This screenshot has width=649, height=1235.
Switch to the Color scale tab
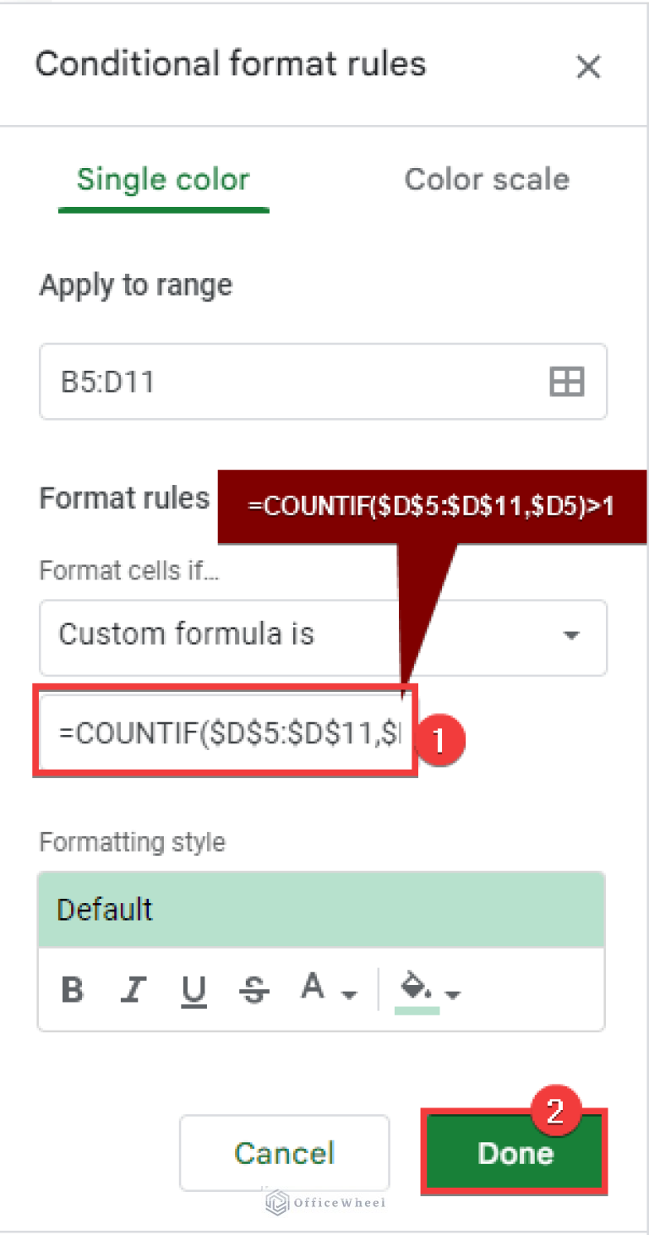pyautogui.click(x=487, y=179)
